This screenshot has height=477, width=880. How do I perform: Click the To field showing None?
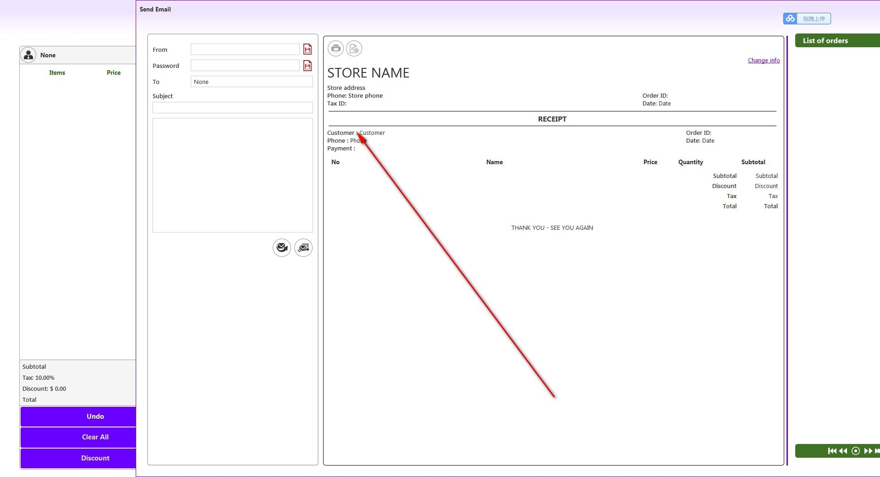pyautogui.click(x=252, y=82)
